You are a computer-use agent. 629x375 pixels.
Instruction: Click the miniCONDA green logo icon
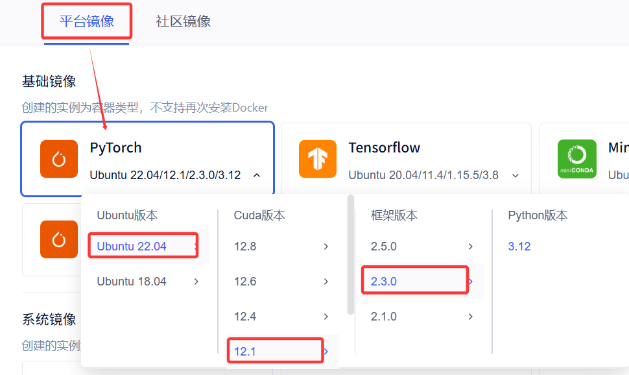point(577,159)
